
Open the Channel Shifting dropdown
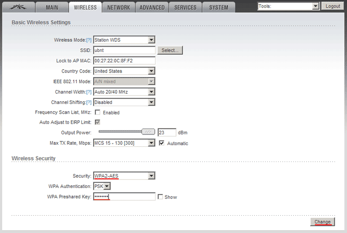[x=124, y=102]
